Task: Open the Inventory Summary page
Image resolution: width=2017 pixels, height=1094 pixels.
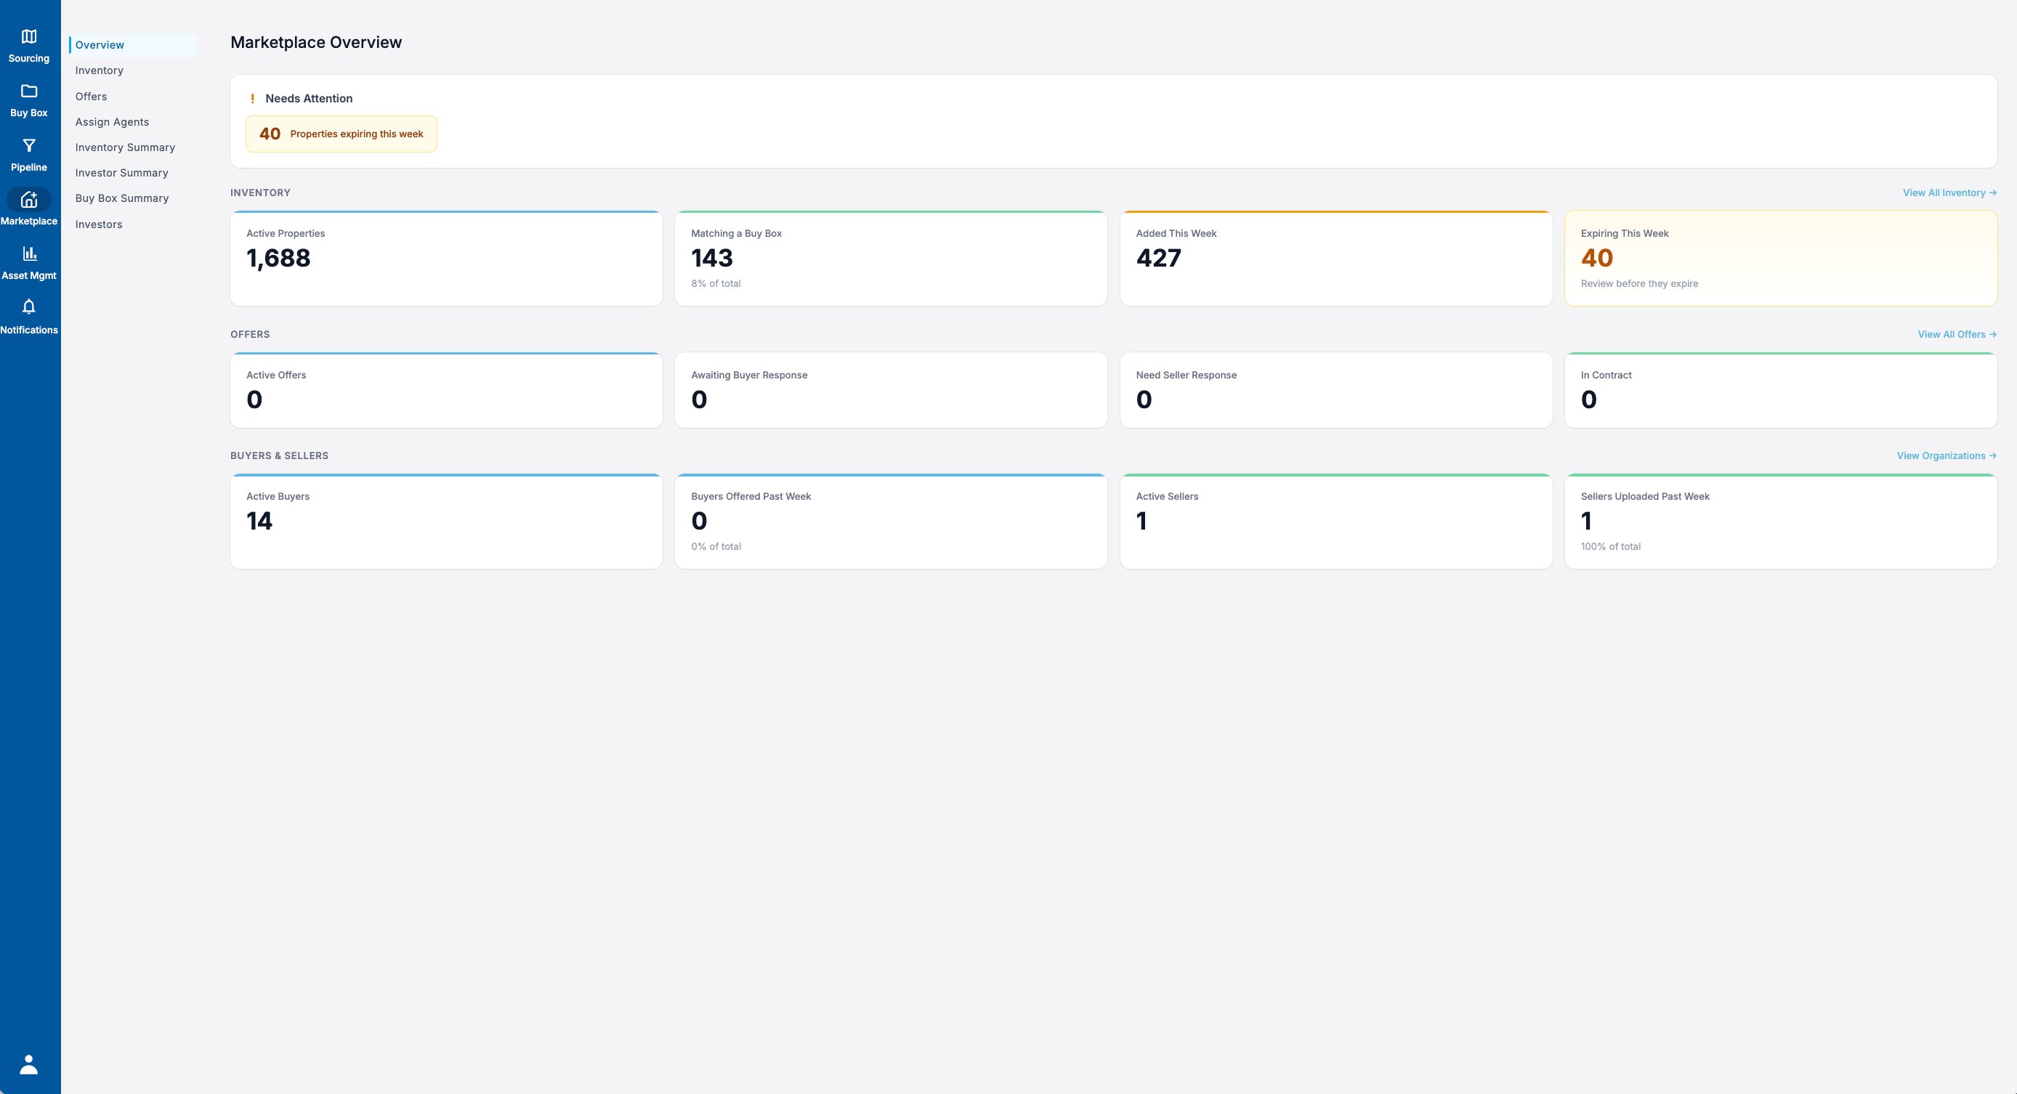Action: (x=125, y=147)
